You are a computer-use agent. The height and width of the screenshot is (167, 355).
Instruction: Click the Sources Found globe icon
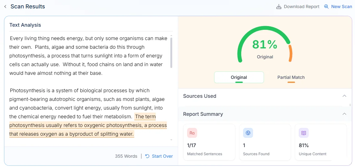(x=248, y=133)
